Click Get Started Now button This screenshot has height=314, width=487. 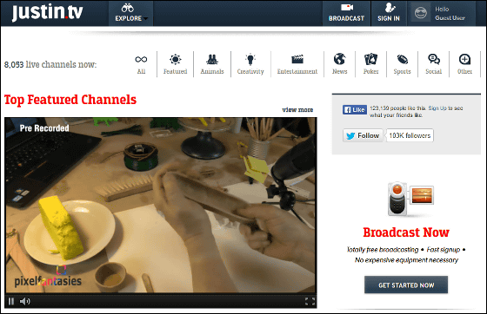(406, 285)
